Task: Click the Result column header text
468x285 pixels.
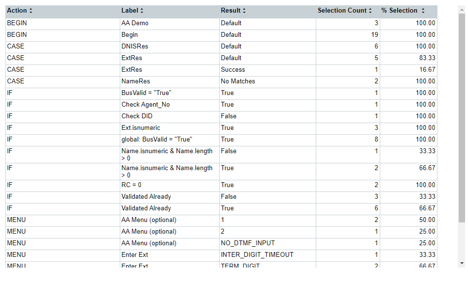Action: tap(230, 11)
